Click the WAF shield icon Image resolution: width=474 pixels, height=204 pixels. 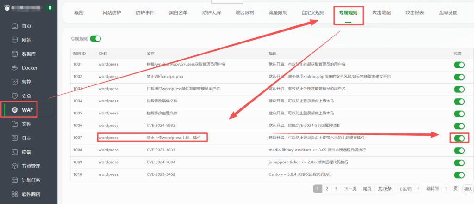coord(15,110)
